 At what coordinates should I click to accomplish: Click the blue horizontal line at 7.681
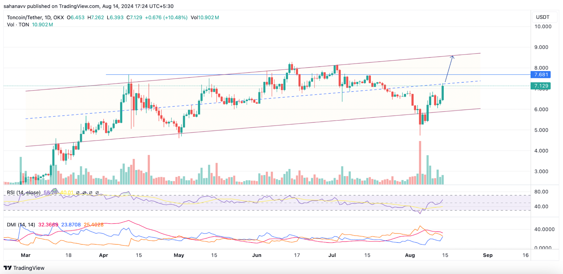pos(318,74)
